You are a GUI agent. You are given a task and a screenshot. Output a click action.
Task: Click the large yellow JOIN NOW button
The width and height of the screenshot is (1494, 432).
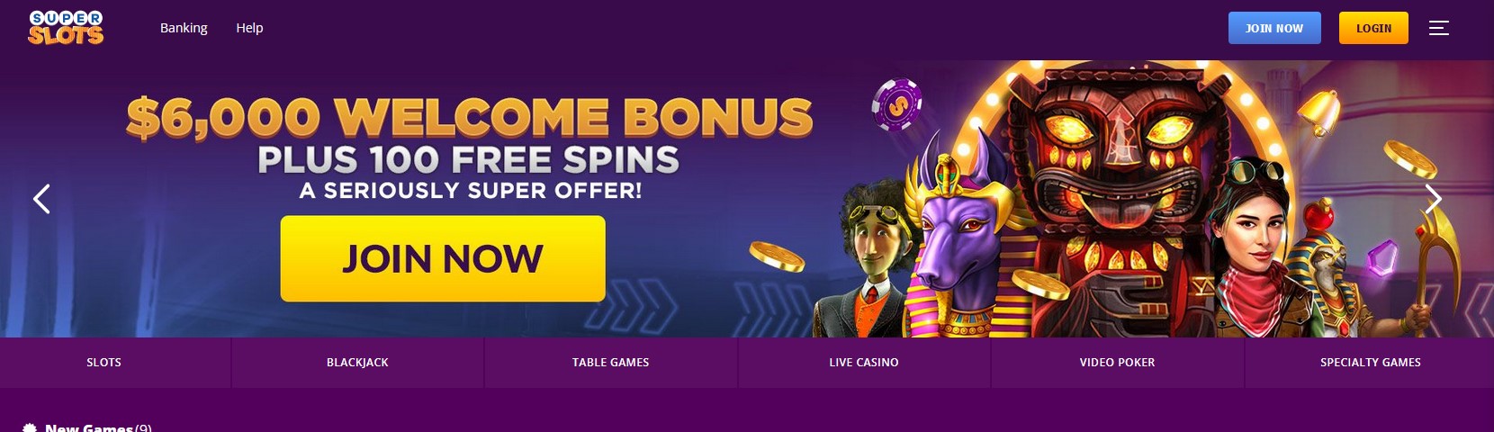pyautogui.click(x=443, y=258)
